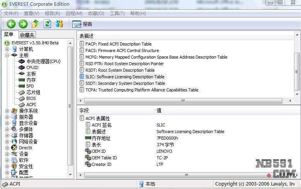
Task: Expand the 存储器 tree node
Action: click(7, 136)
